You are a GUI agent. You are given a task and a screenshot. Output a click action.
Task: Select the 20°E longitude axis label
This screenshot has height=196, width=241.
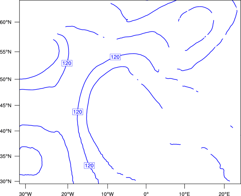[224, 194]
